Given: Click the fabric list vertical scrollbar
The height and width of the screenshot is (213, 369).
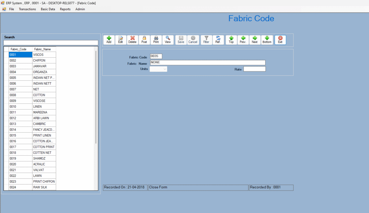Looking at the screenshot, I should coord(96,97).
